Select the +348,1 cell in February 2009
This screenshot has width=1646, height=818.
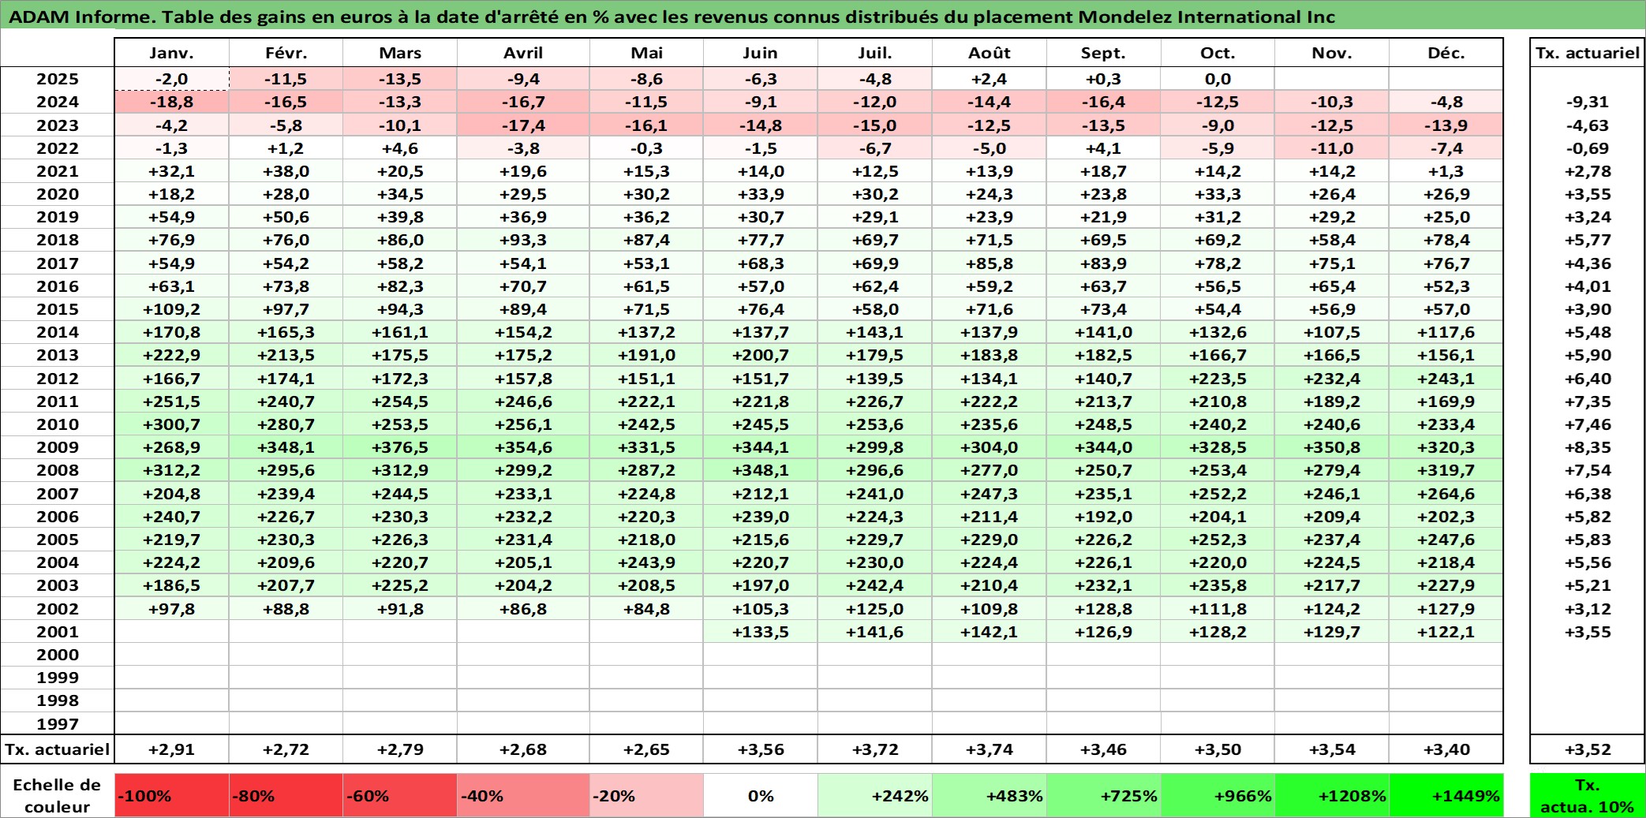[286, 447]
